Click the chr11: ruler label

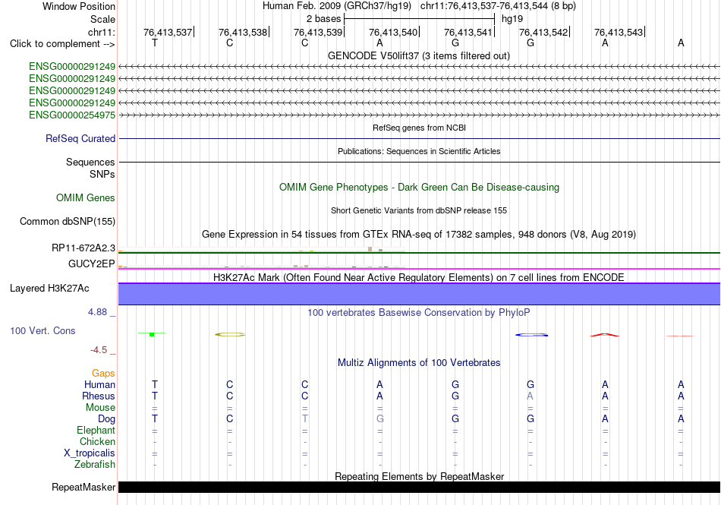pyautogui.click(x=101, y=32)
